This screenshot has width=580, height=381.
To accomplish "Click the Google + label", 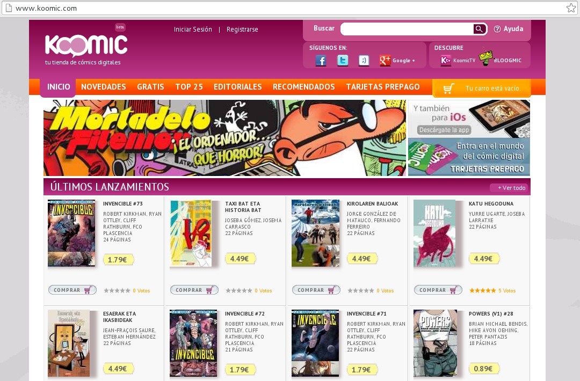I will [x=404, y=61].
